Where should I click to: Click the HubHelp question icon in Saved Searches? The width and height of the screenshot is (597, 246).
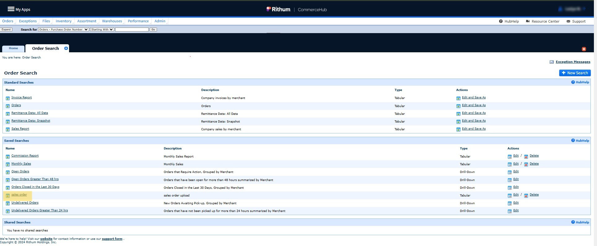pyautogui.click(x=573, y=140)
